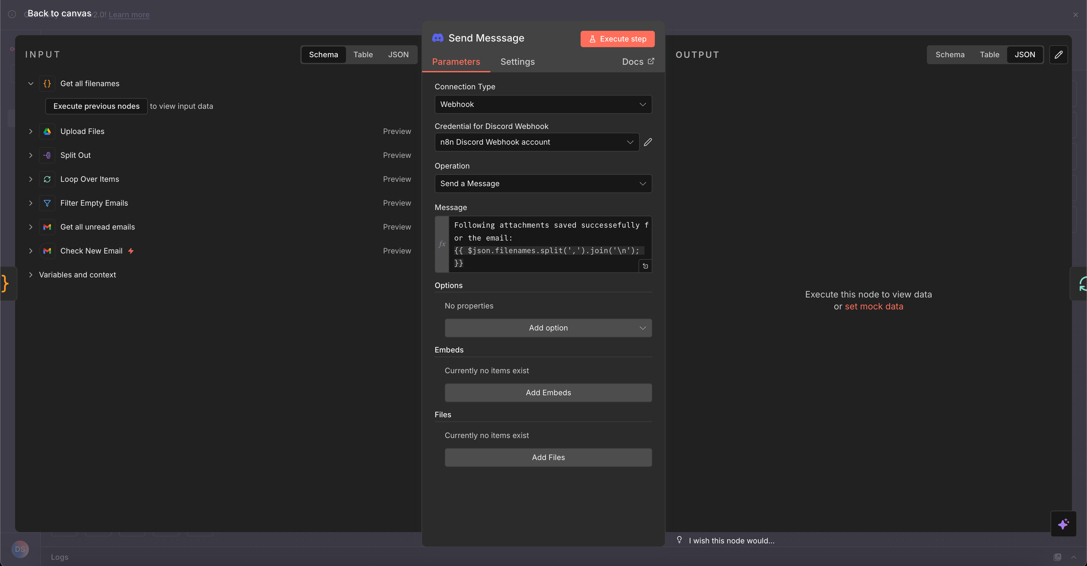
Task: Select Schema view in the Output panel
Action: click(x=950, y=54)
